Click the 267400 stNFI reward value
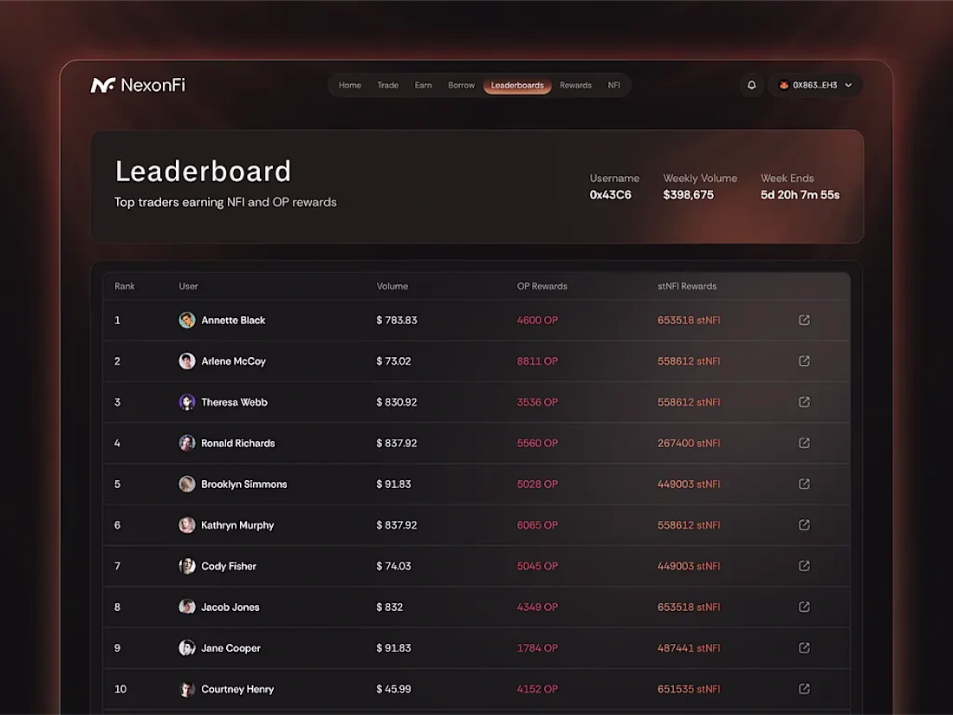Image resolution: width=953 pixels, height=715 pixels. coord(689,443)
